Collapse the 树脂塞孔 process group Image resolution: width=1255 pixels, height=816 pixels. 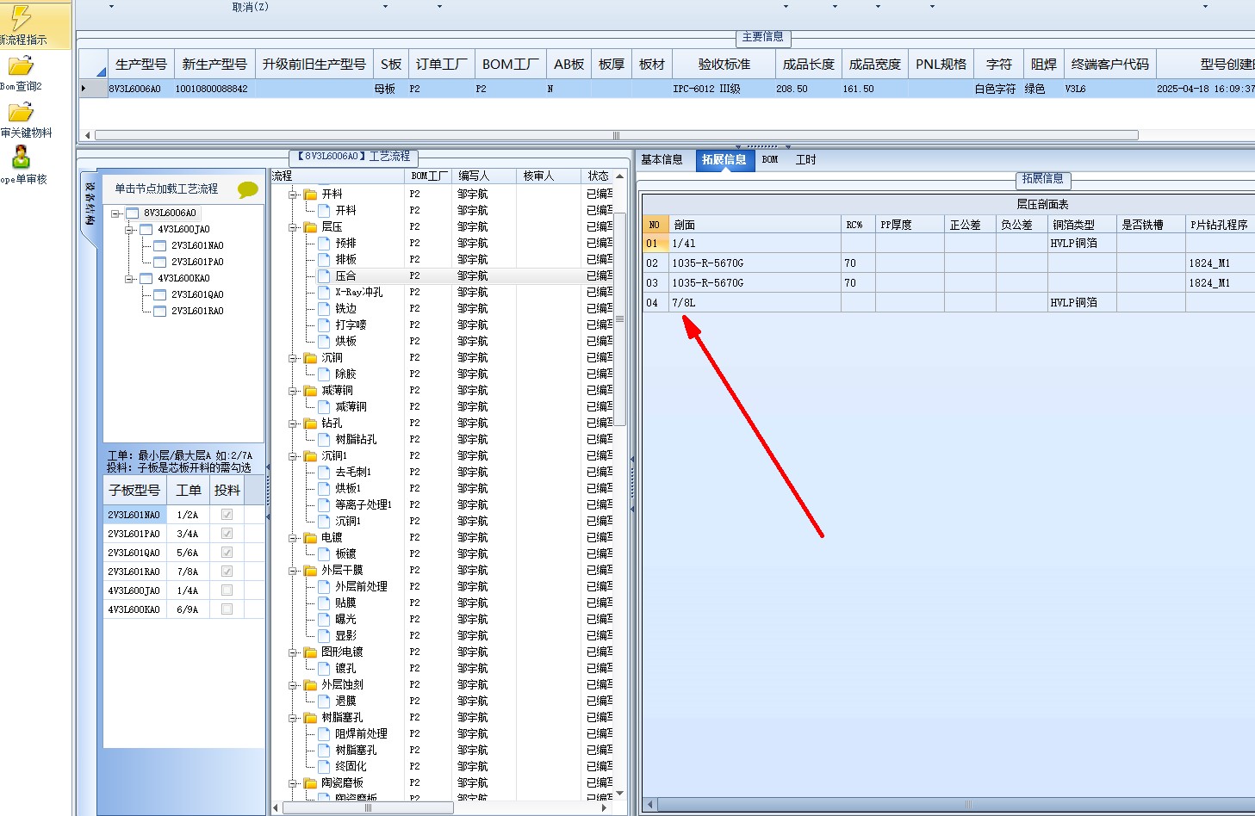[293, 718]
